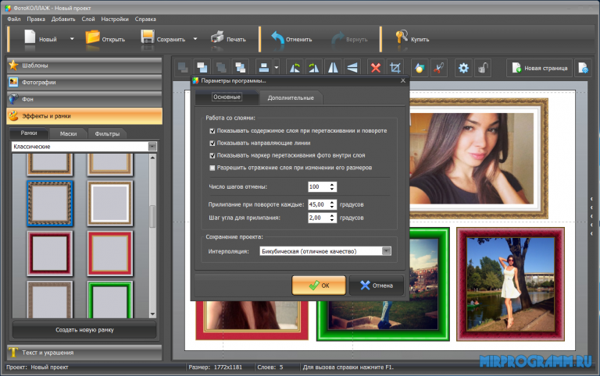Screen dimensions: 600x376
Task: Select the blue-highlighted ornate frame thumbnail
Action: click(x=50, y=203)
